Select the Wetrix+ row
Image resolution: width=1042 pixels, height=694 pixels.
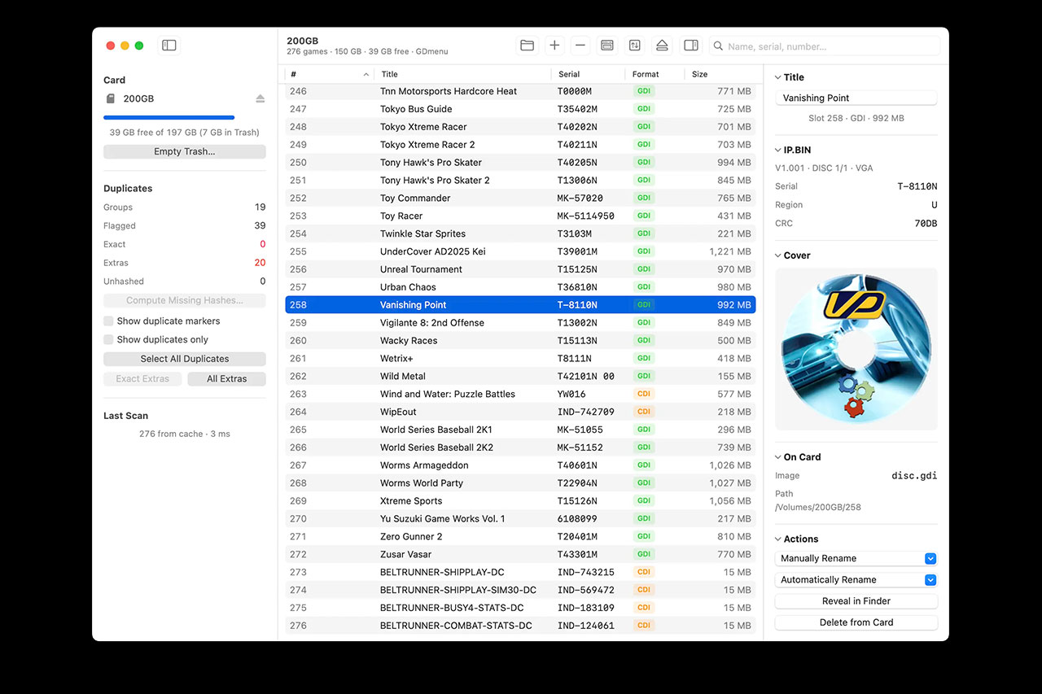pos(520,359)
